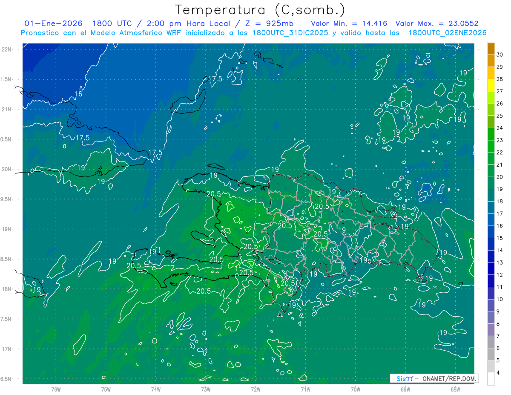
Task: Click the '19N' latitude axis label
Action: [x=7, y=229]
